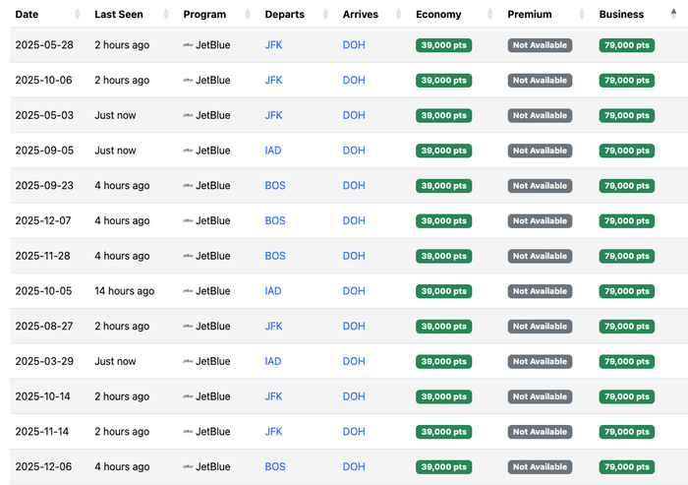Choose 79,000 pts business badge for 2025-12-06
This screenshot has width=688, height=485.
click(627, 467)
